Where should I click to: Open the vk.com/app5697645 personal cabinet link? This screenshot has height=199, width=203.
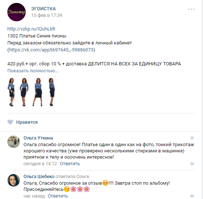(51, 50)
